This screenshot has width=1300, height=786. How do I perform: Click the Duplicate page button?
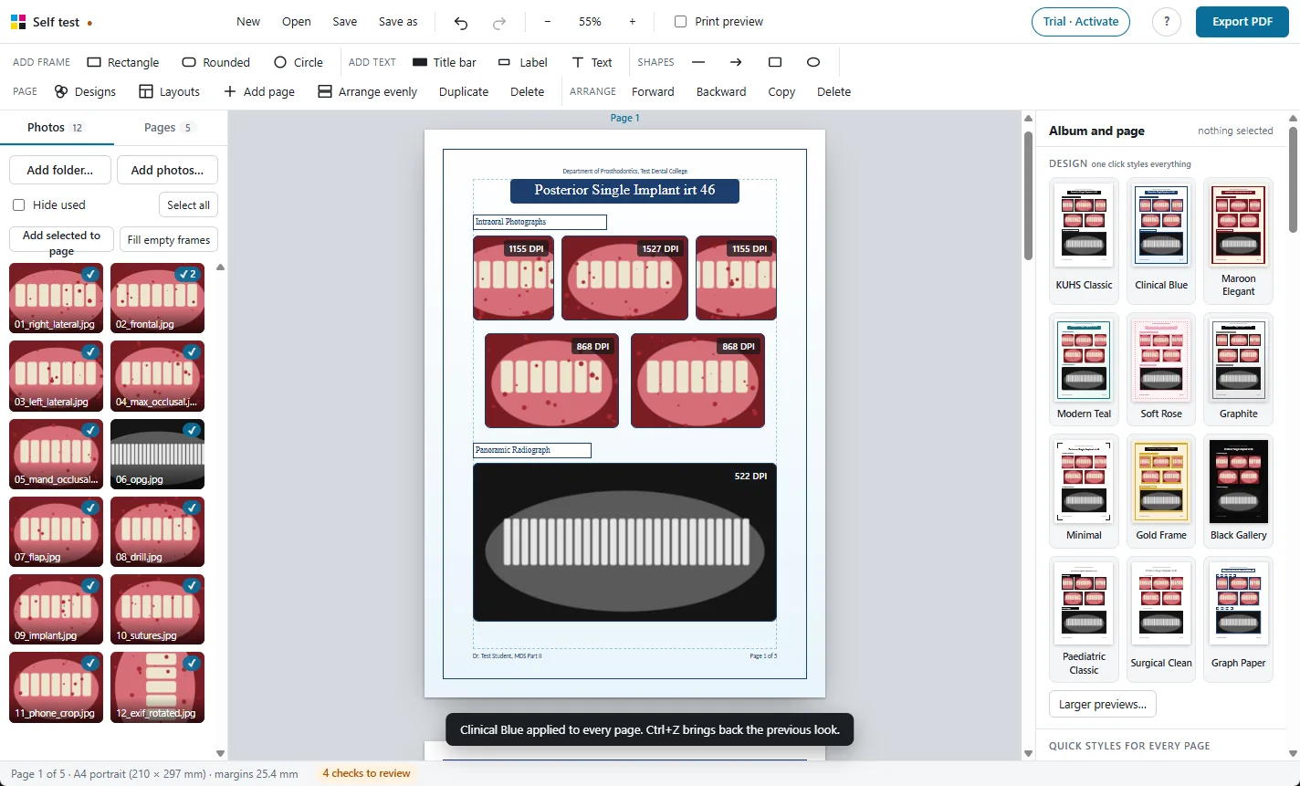[464, 91]
